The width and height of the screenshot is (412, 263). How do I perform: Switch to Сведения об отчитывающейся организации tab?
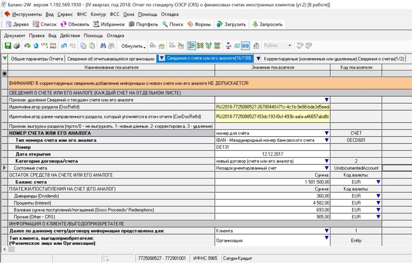tap(111, 59)
